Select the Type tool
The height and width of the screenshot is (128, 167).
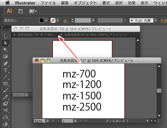5,70
